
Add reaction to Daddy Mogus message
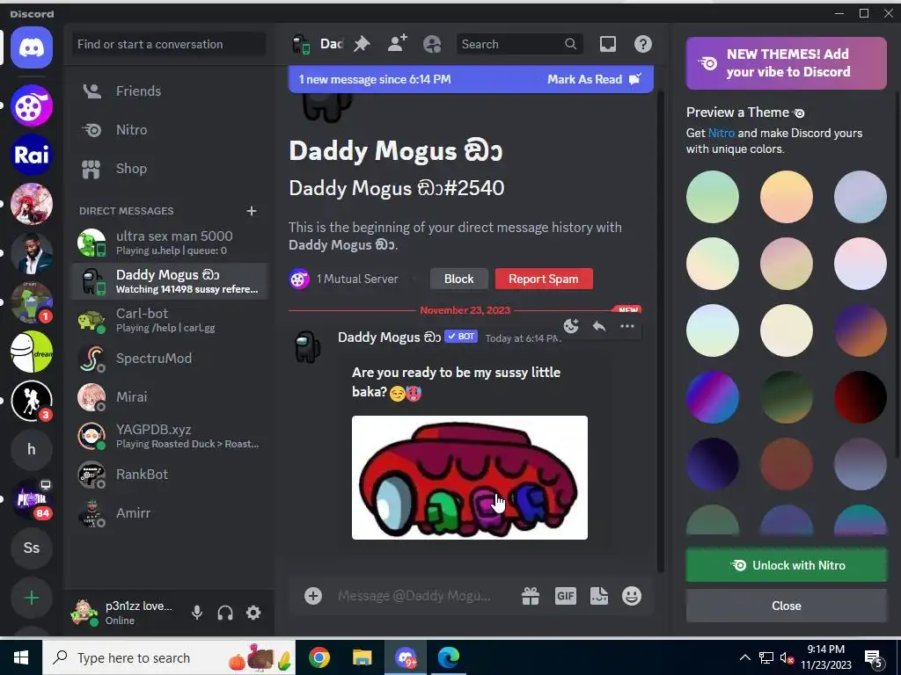pyautogui.click(x=570, y=326)
